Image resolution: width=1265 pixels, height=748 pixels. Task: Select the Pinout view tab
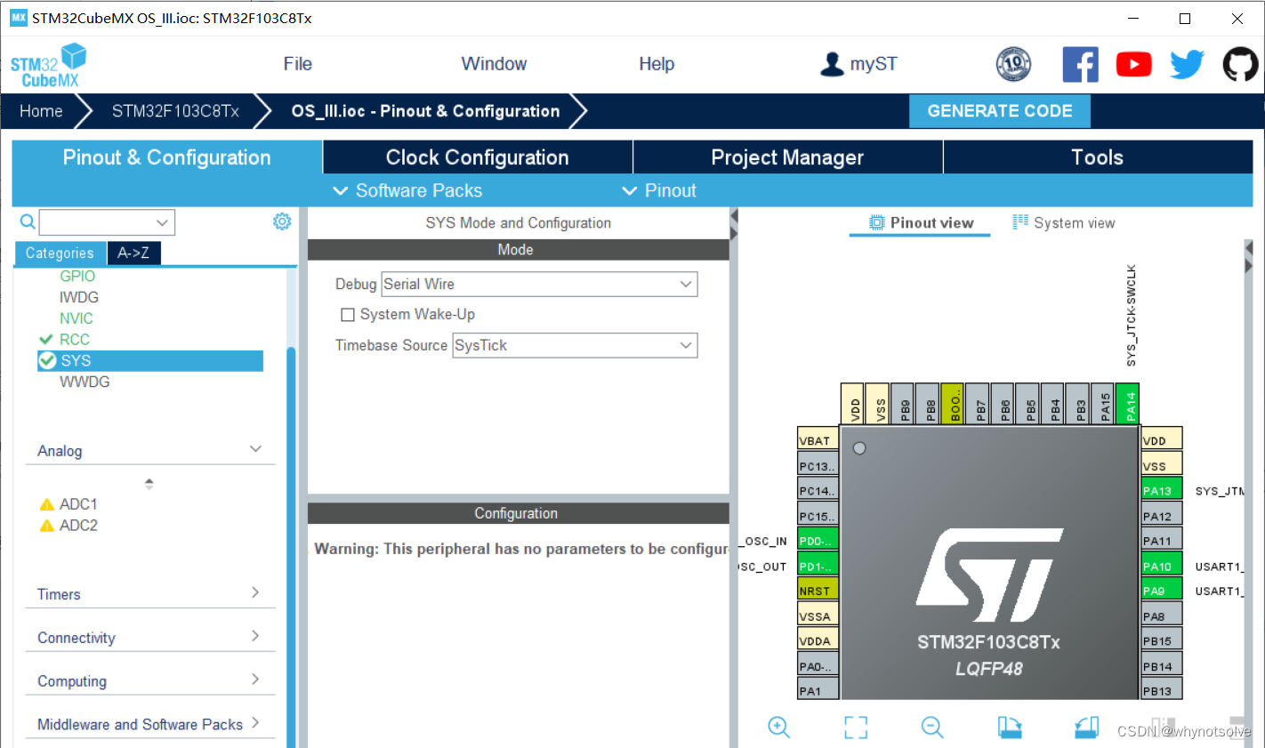click(921, 222)
